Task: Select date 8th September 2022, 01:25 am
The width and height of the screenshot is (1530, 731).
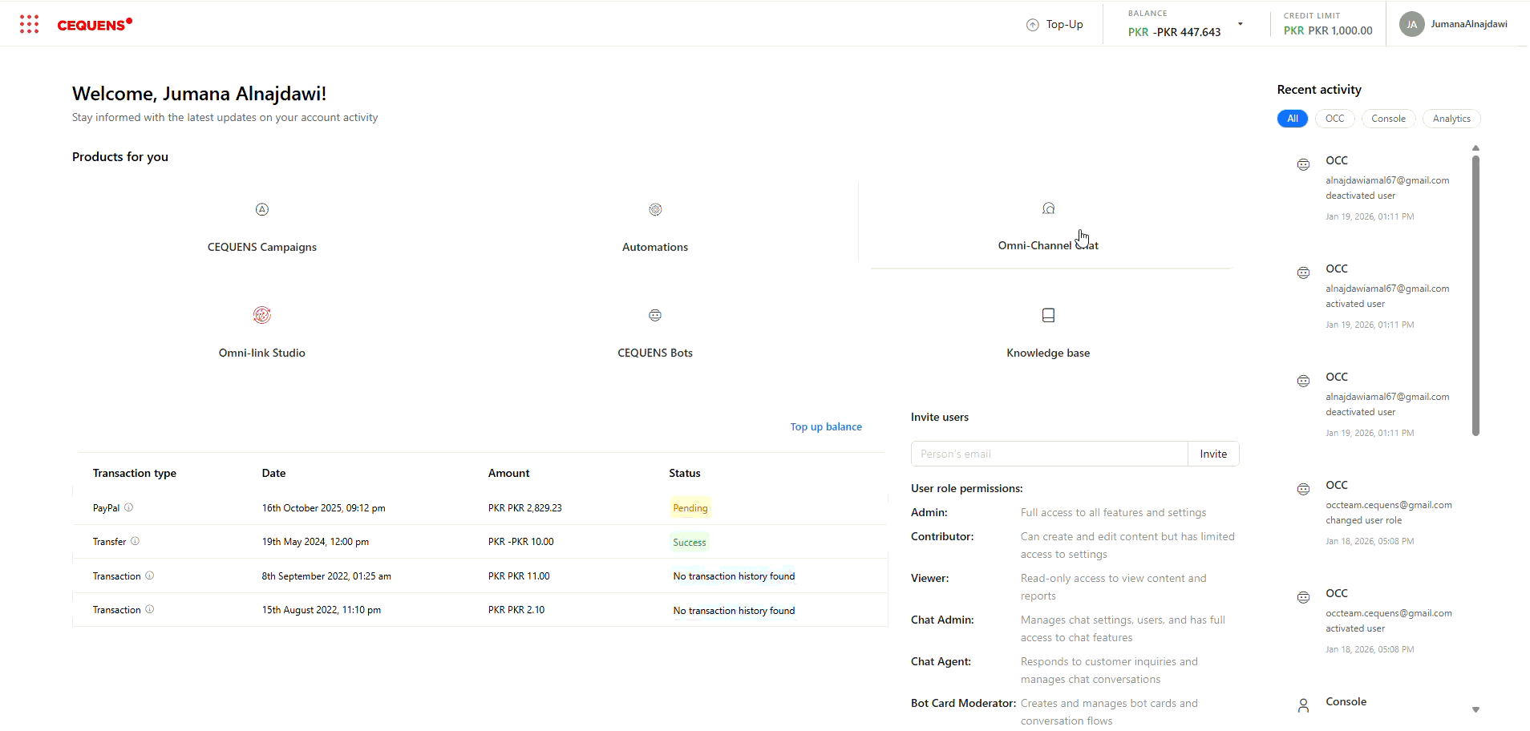Action: tap(326, 576)
